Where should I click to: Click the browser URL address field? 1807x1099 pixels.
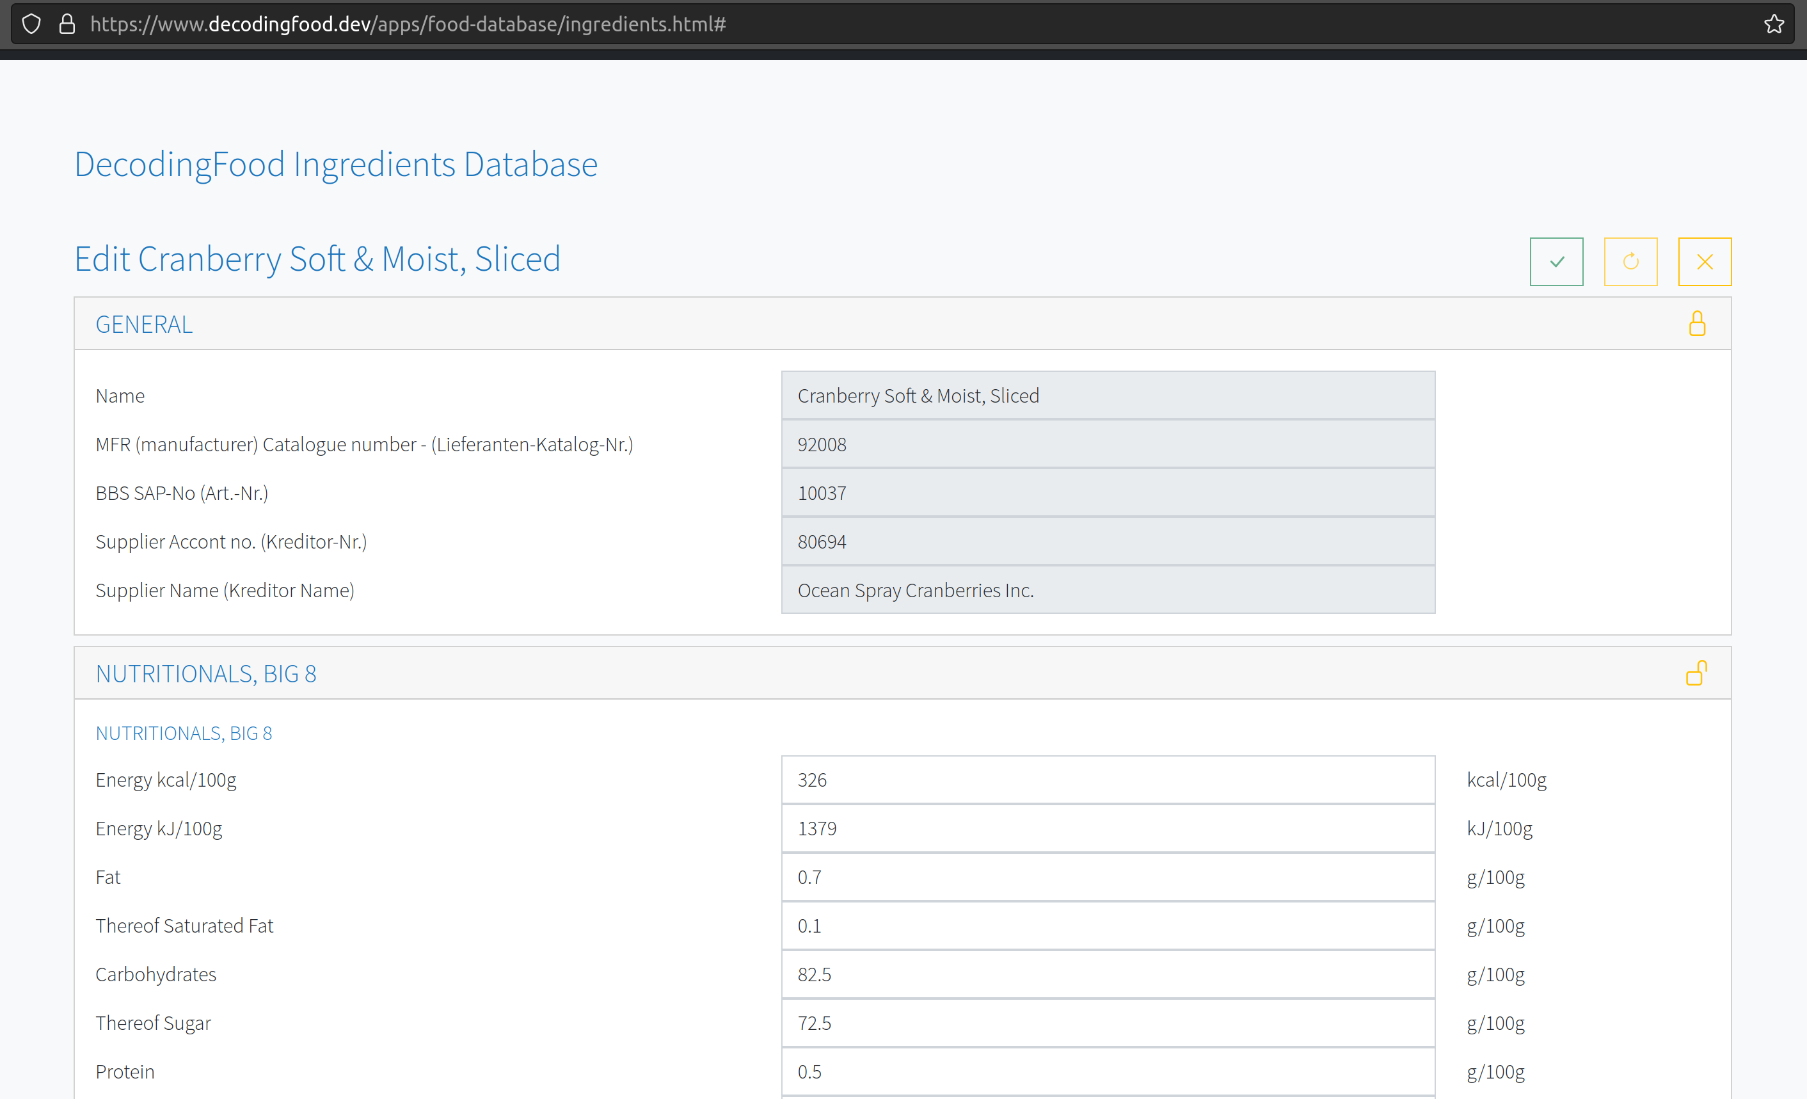pyautogui.click(x=880, y=24)
